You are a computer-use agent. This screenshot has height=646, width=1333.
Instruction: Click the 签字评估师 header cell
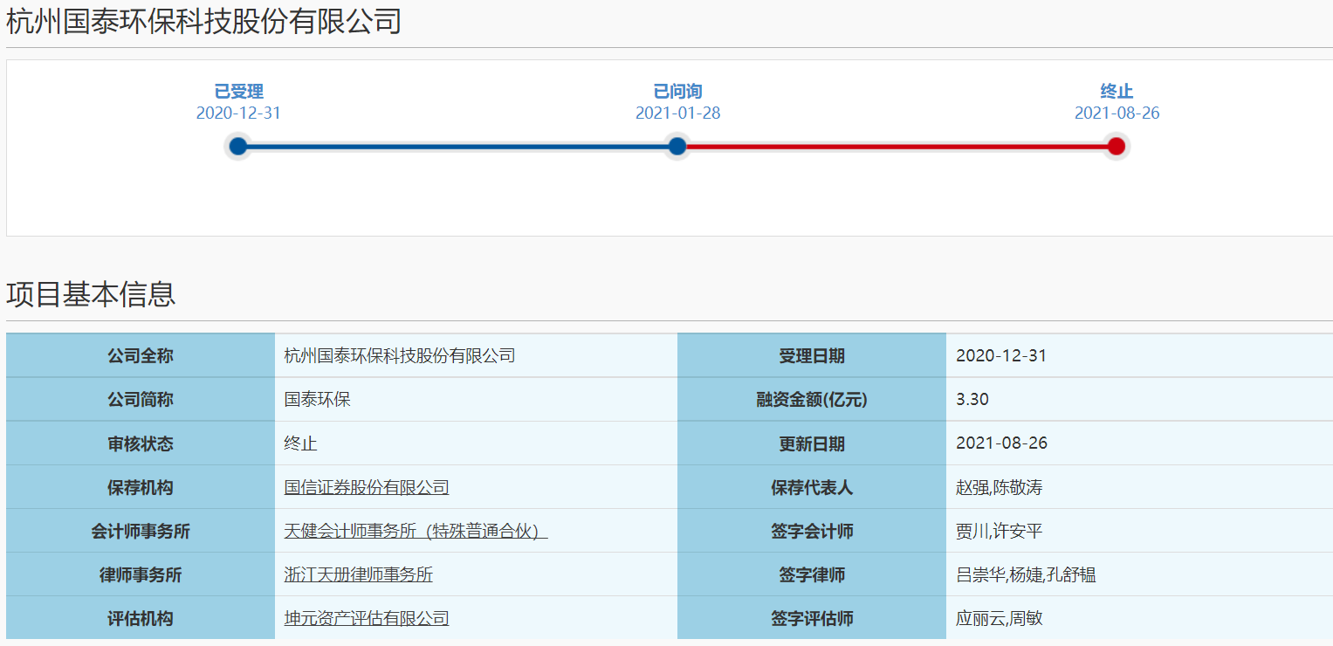click(x=812, y=618)
